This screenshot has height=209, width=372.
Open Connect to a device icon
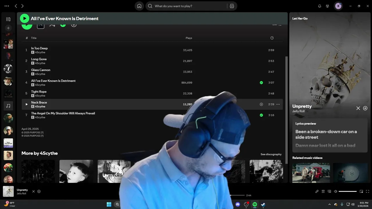point(329,192)
